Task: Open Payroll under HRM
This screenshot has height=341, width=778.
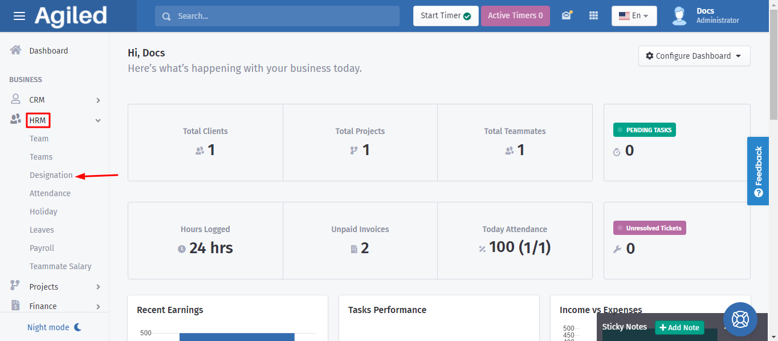Action: (42, 248)
